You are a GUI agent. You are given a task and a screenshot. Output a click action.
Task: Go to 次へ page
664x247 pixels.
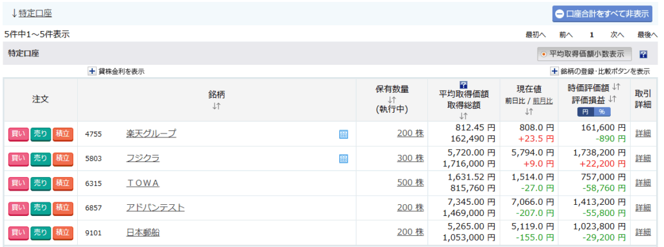pos(617,35)
